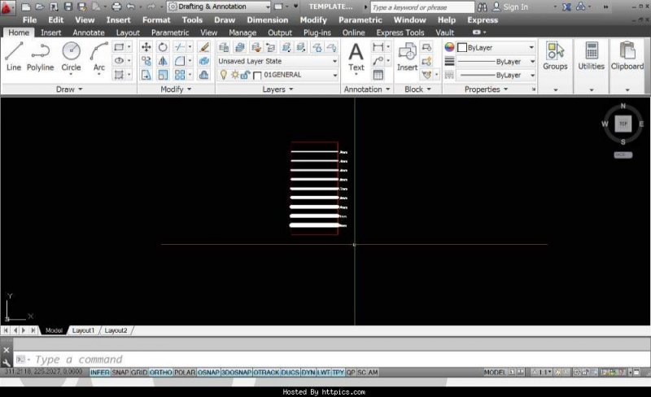
Task: Click the Groups panel icon
Action: pyautogui.click(x=555, y=57)
